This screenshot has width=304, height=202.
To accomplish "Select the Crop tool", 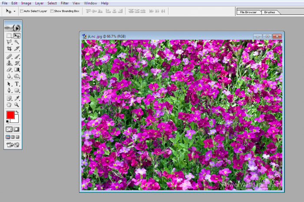I will point(9,49).
